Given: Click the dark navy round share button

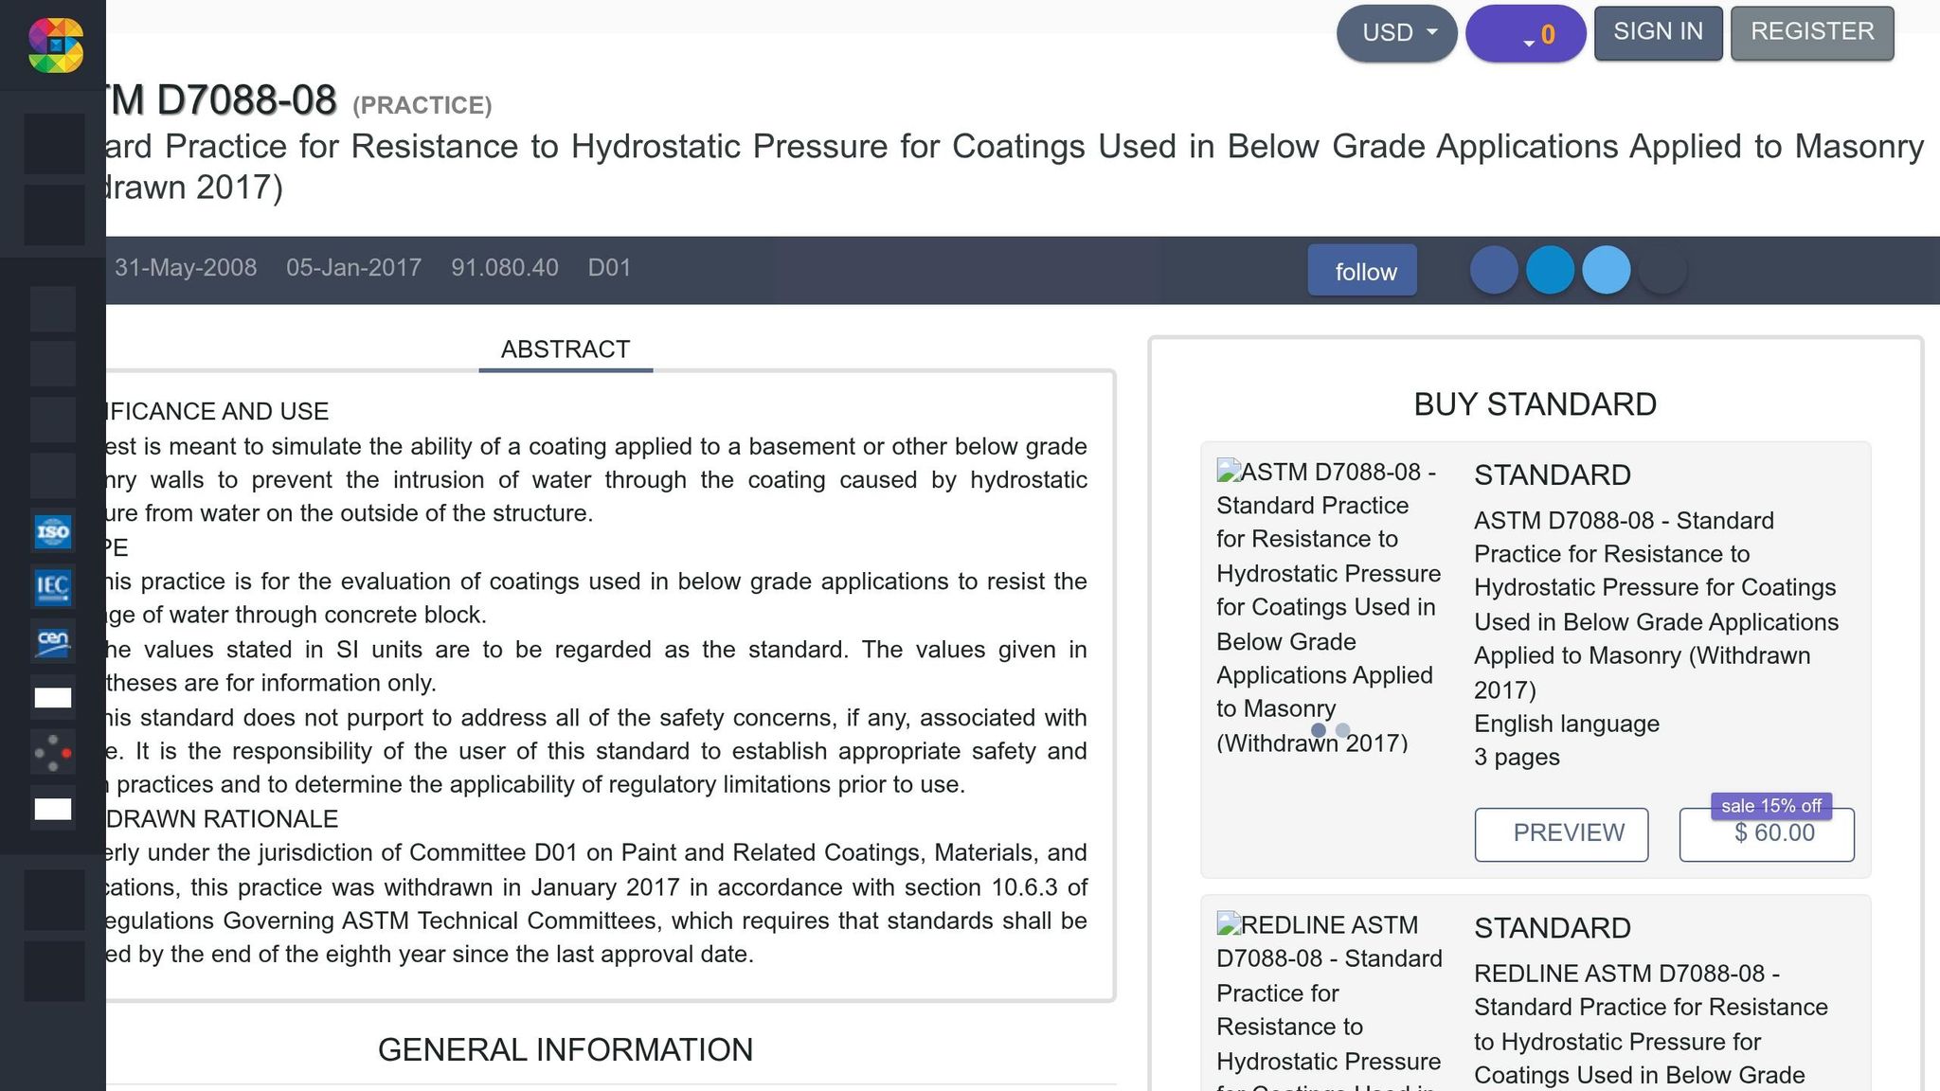Looking at the screenshot, I should [x=1494, y=271].
